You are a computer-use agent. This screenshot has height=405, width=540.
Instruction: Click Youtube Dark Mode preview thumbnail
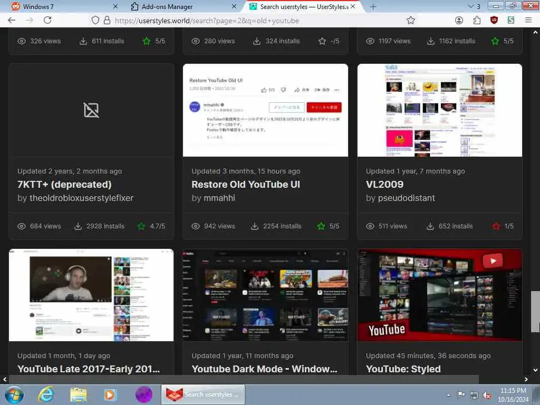point(265,295)
